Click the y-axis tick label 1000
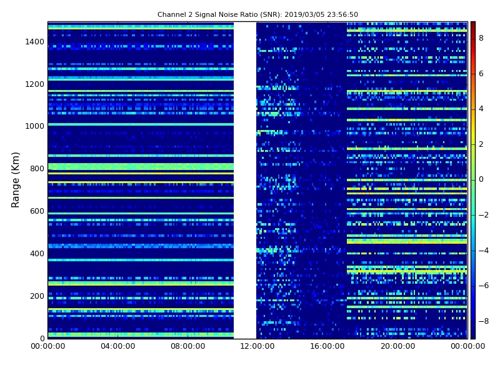500x375 pixels. pyautogui.click(x=35, y=126)
